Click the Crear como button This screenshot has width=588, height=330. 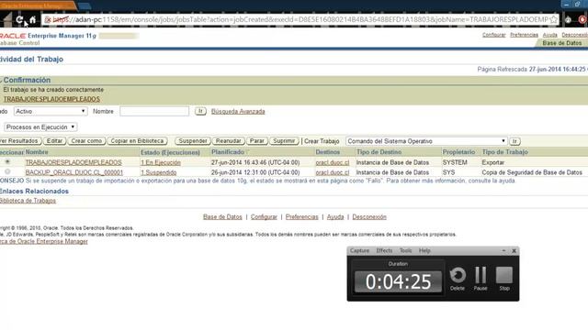86,141
